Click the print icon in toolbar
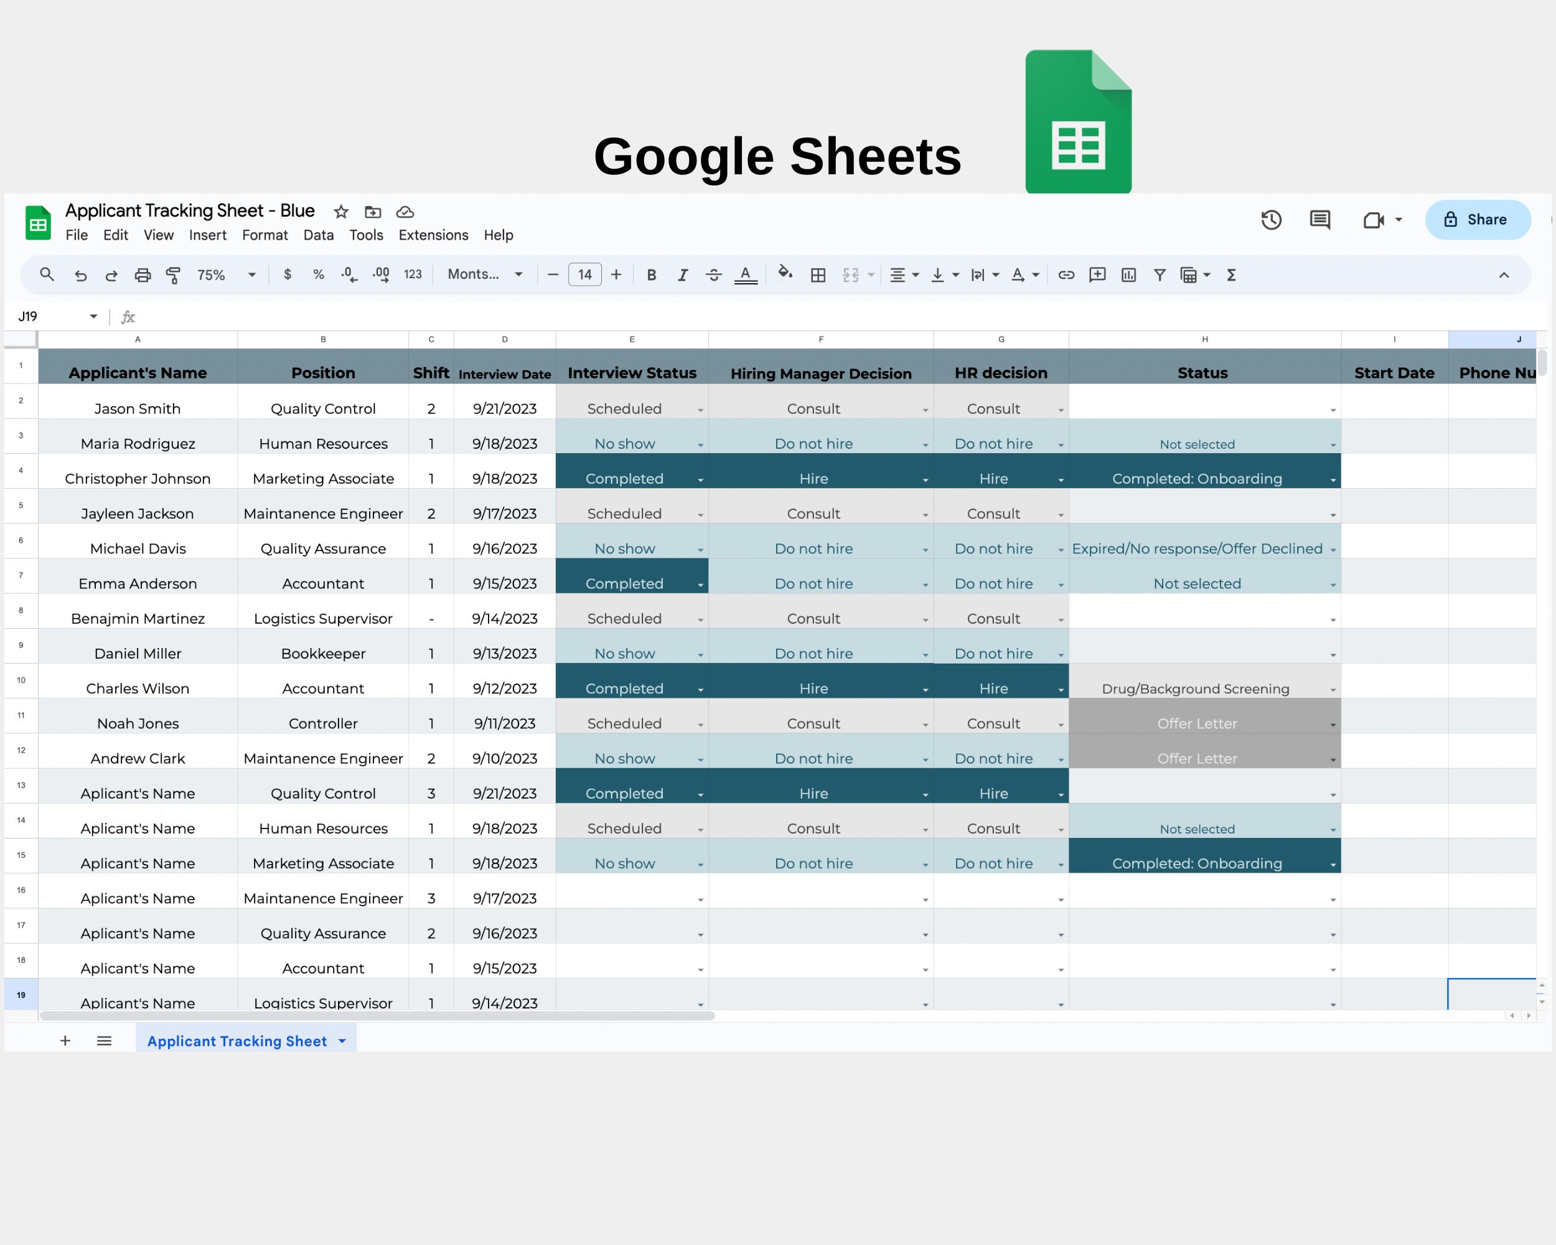 coord(143,275)
